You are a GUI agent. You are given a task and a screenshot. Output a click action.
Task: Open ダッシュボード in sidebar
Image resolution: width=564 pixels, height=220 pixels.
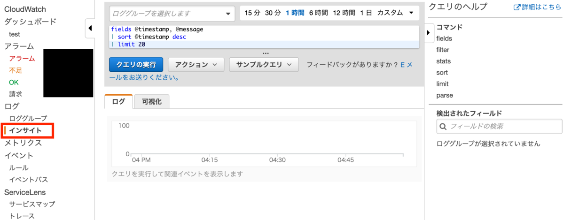(31, 22)
